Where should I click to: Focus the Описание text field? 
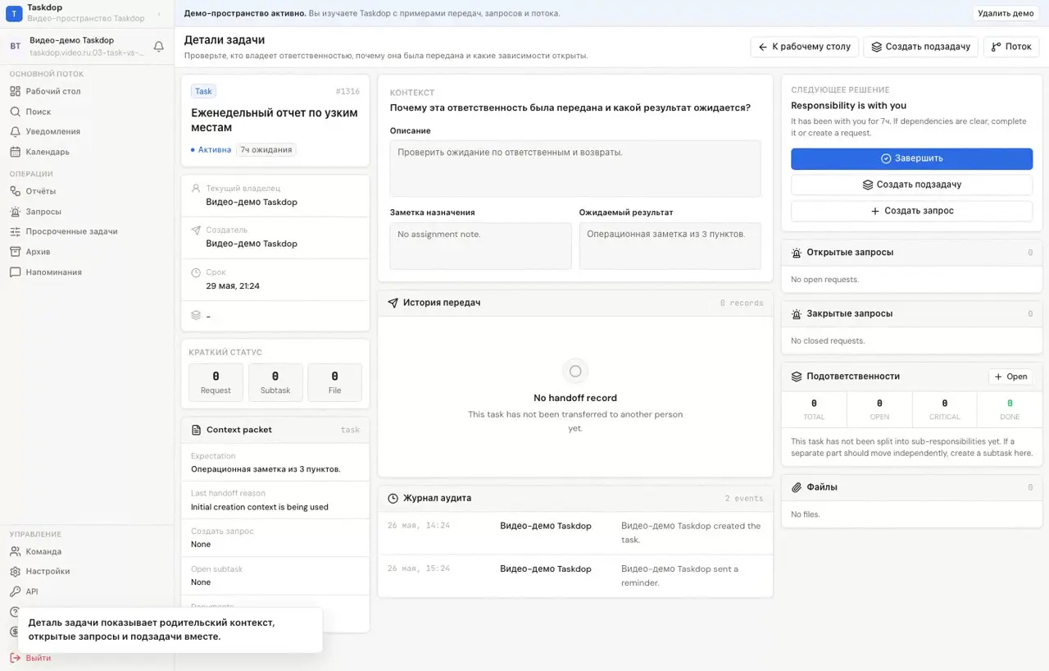click(575, 168)
